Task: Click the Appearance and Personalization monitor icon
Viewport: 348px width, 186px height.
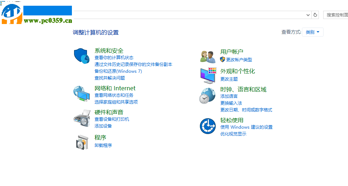Action: point(208,76)
